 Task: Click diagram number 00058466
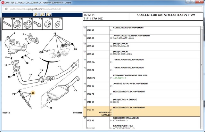pyautogui.click(x=78, y=113)
